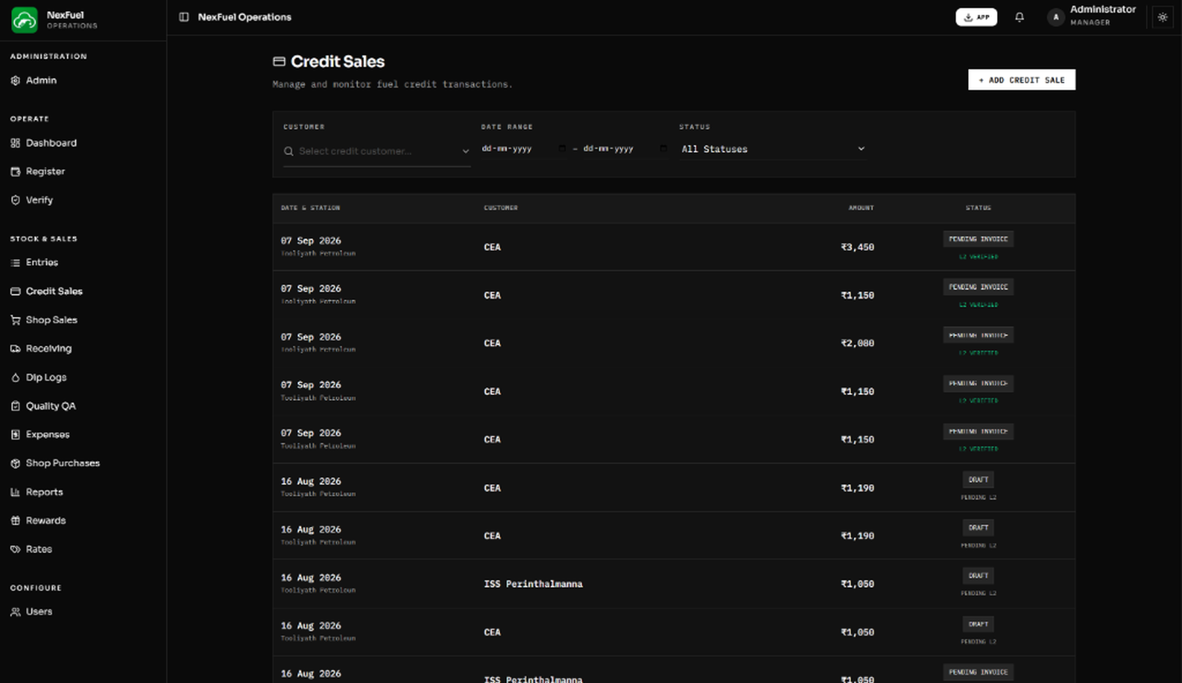1182x683 pixels.
Task: Select the ₹3,450 CEA sale row
Action: pyautogui.click(x=674, y=247)
